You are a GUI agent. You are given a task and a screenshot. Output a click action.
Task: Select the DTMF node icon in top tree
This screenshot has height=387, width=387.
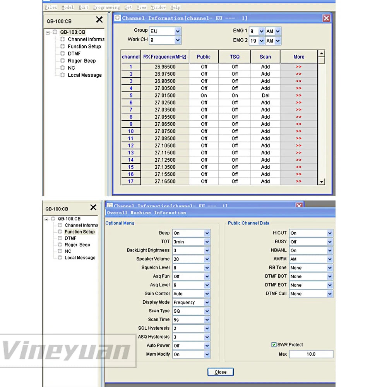[62, 54]
